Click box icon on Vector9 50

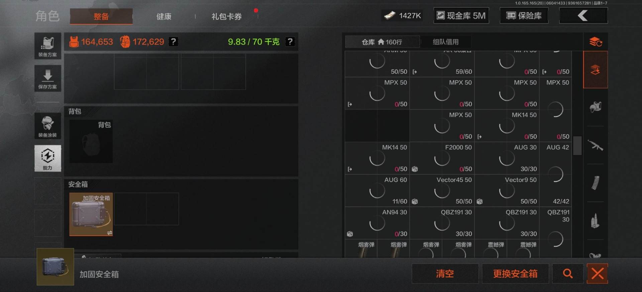coord(479,202)
